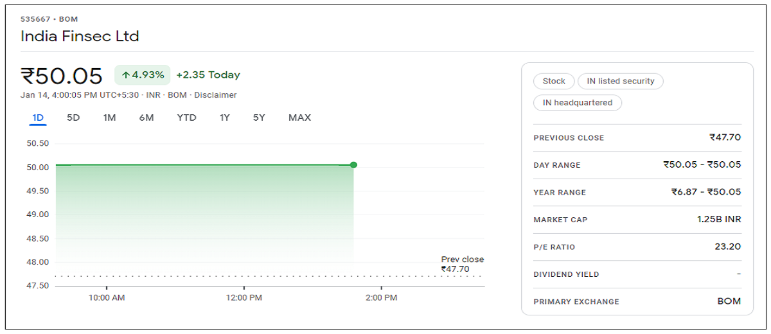
Task: Click the Stock tag chip
Action: (554, 82)
